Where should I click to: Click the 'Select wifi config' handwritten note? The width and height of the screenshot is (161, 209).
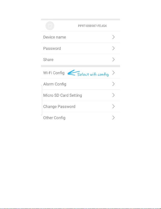(x=93, y=74)
